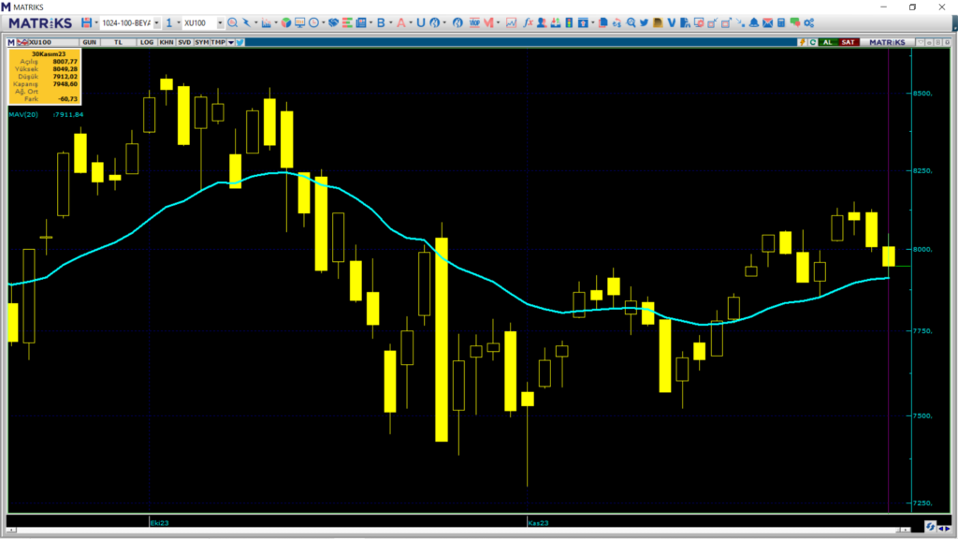Open the settings gears icon

pyautogui.click(x=808, y=22)
